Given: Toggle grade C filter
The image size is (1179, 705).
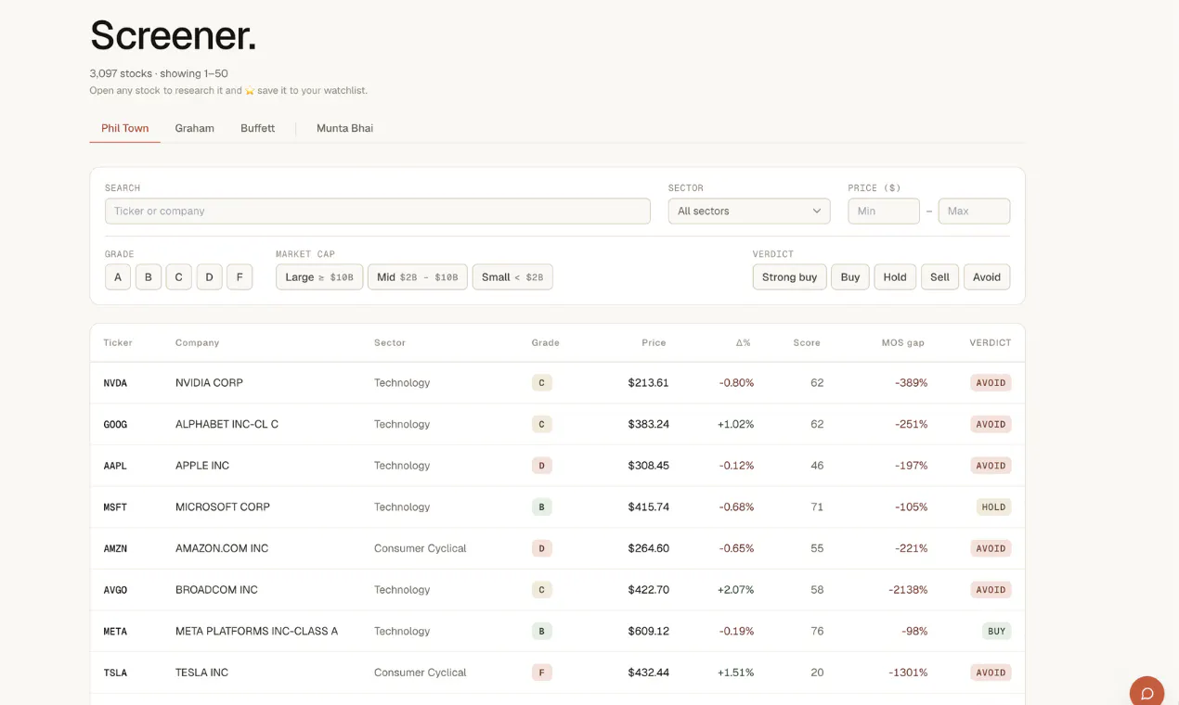Looking at the screenshot, I should (x=179, y=276).
